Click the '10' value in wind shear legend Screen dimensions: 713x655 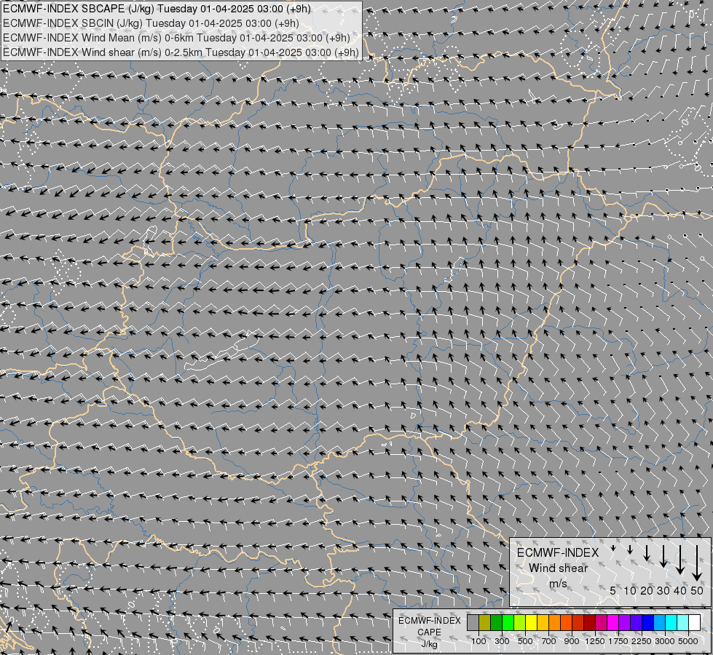[x=630, y=590]
